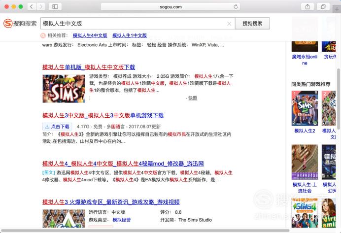Click the horizontal scrollbar at bottom

(x=145, y=231)
